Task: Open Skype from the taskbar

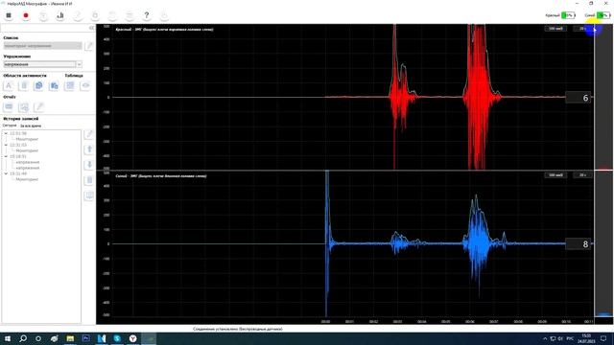Action: tap(117, 338)
